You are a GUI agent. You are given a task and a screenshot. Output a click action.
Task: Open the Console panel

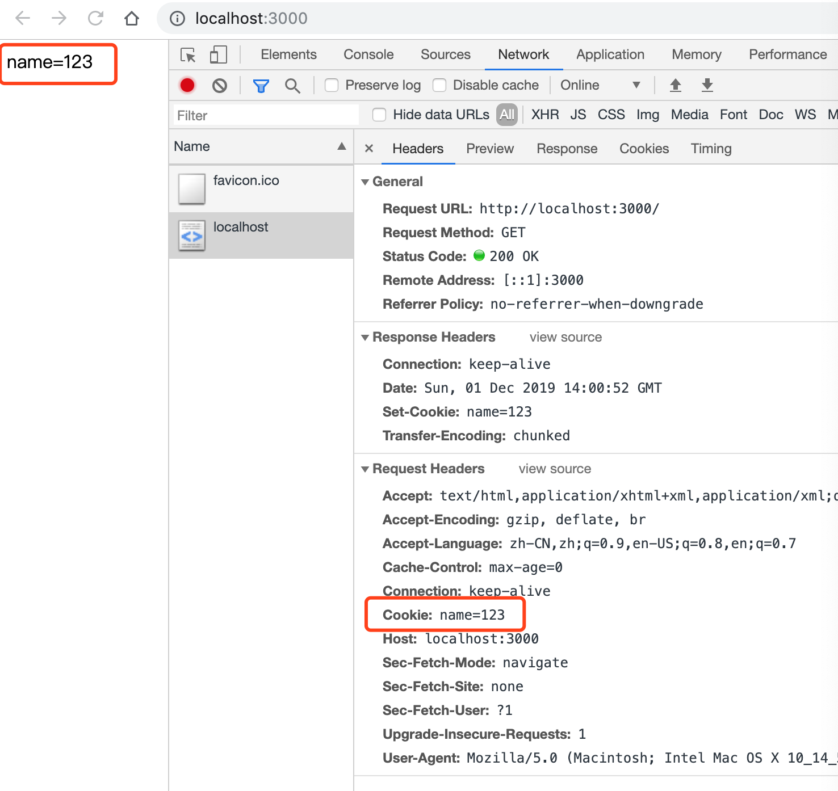(368, 54)
